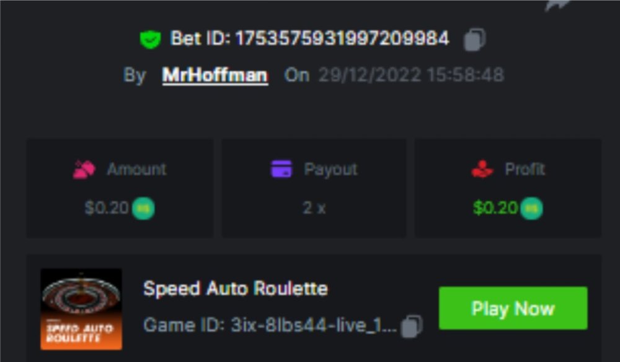Click the currency coin beside Profit value
620x362 pixels.
coord(531,208)
